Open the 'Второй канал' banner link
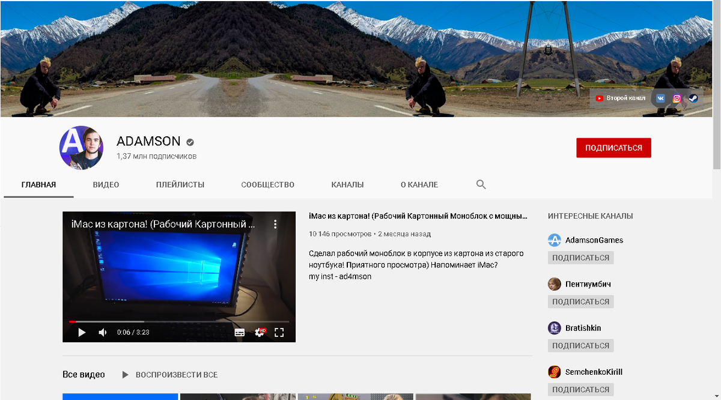Screen dimensions: 721x400 (621, 98)
